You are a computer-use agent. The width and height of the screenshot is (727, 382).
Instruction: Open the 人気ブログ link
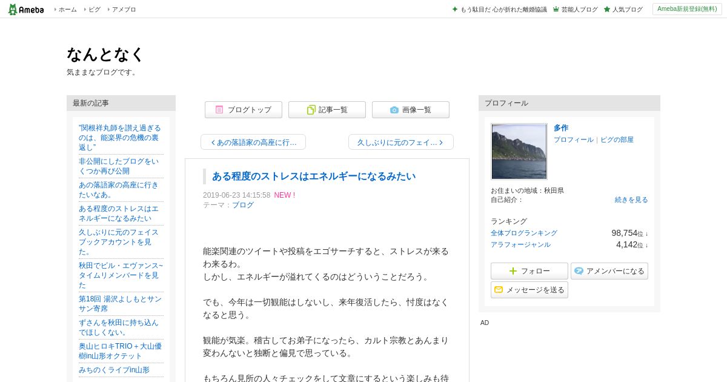point(627,10)
